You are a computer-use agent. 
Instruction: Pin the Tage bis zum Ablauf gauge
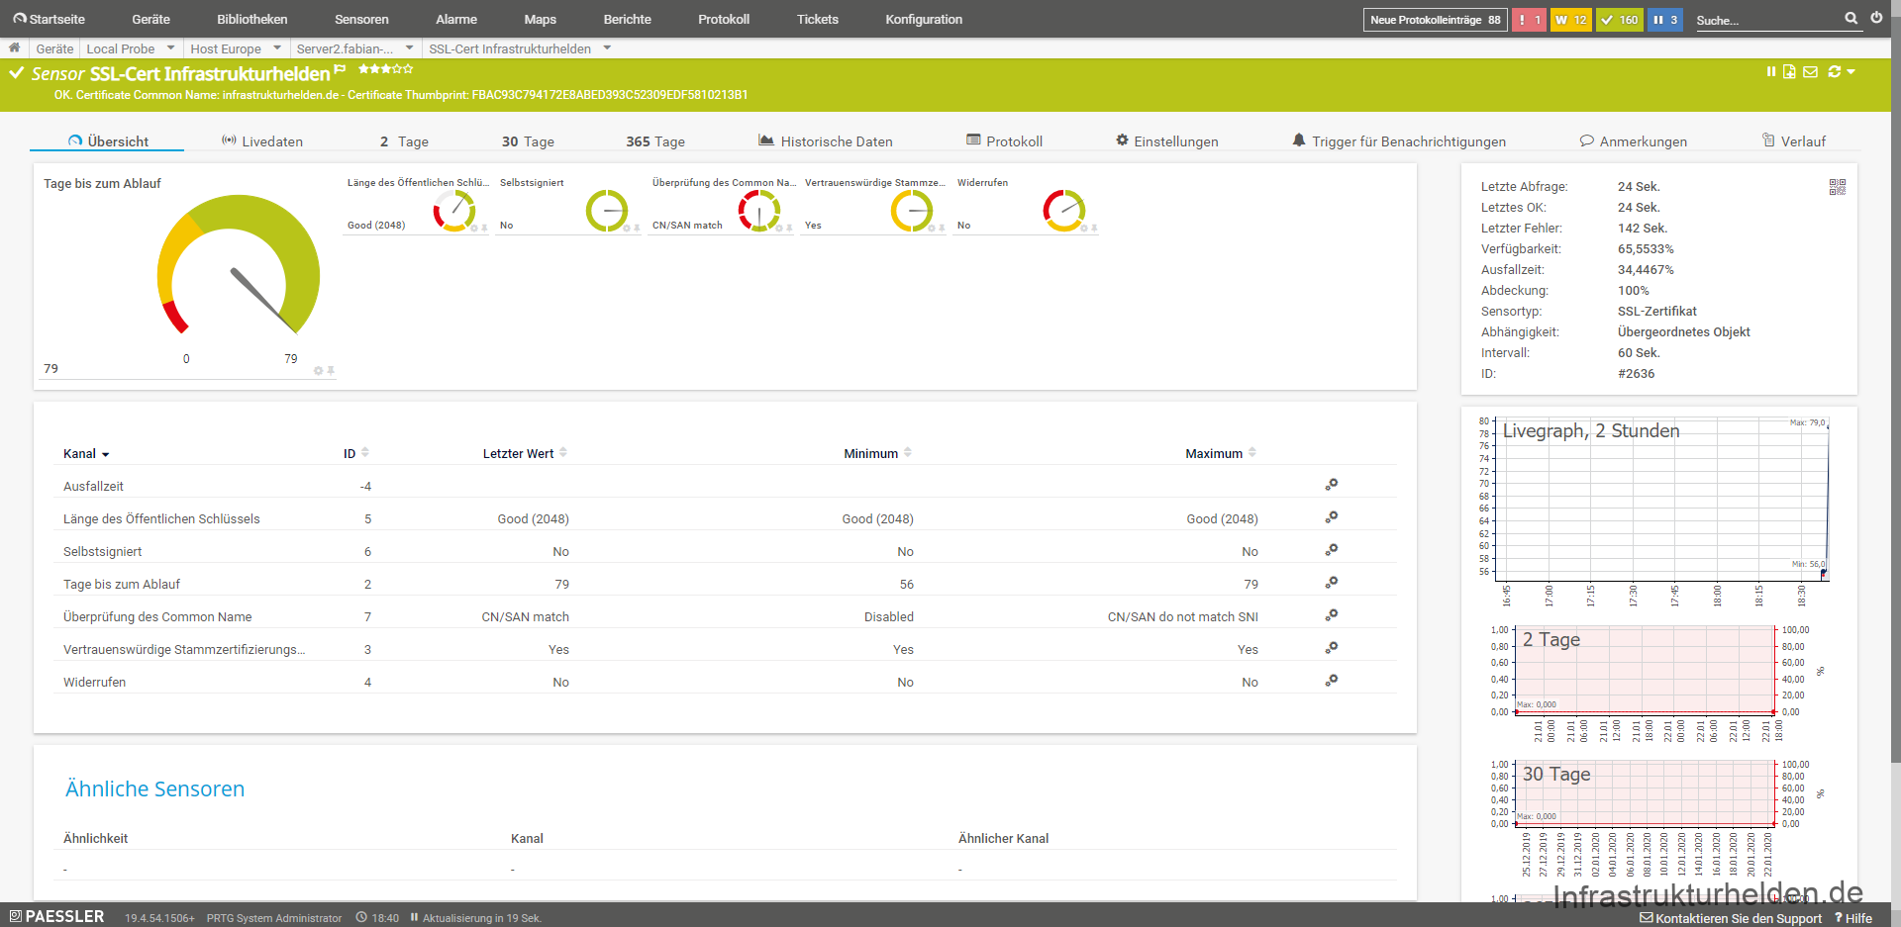pyautogui.click(x=331, y=371)
